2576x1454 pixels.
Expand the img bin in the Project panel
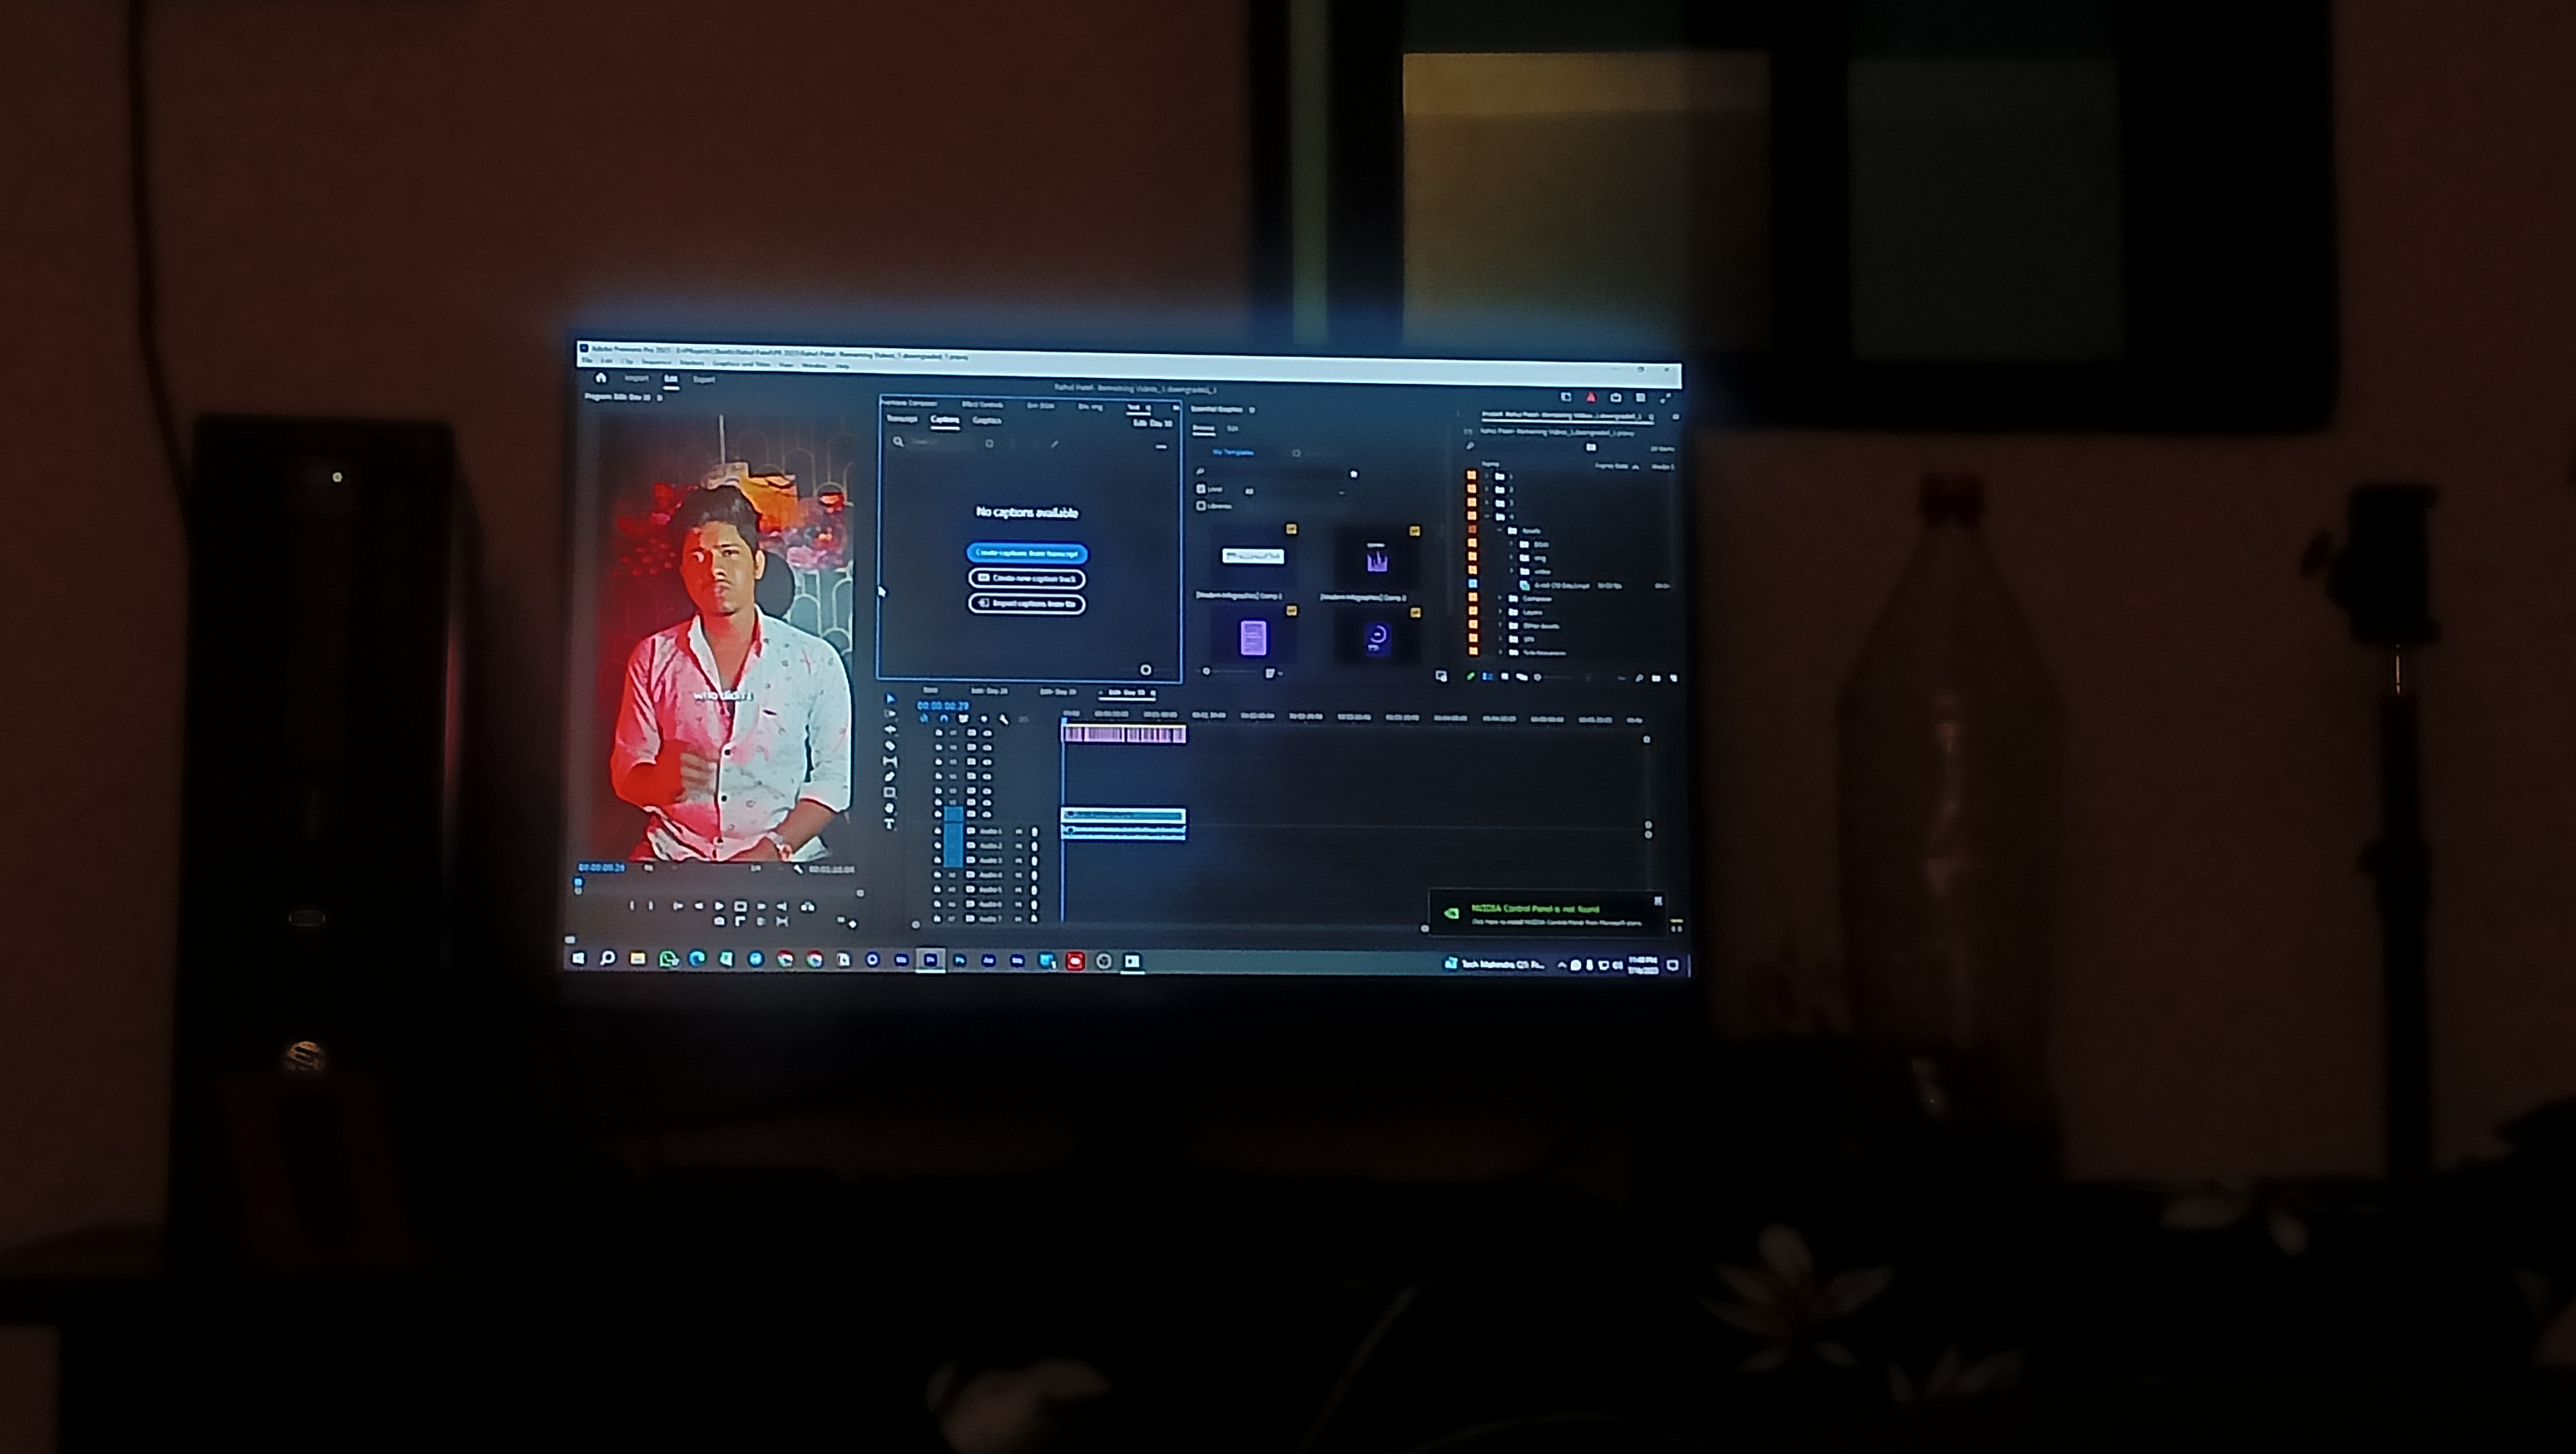[x=1512, y=558]
